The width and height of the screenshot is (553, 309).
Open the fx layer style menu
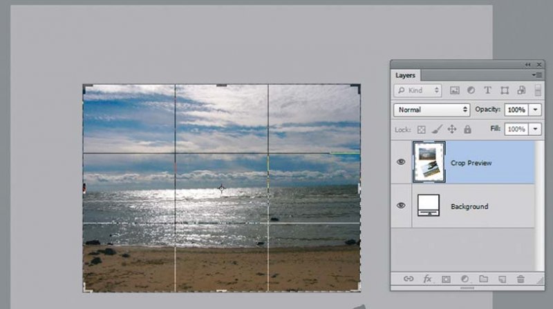[427, 279]
